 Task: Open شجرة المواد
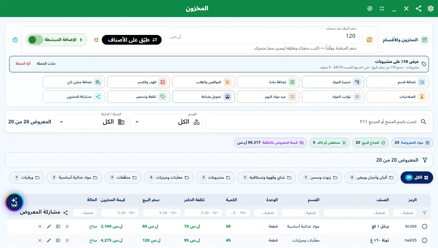click(x=333, y=82)
